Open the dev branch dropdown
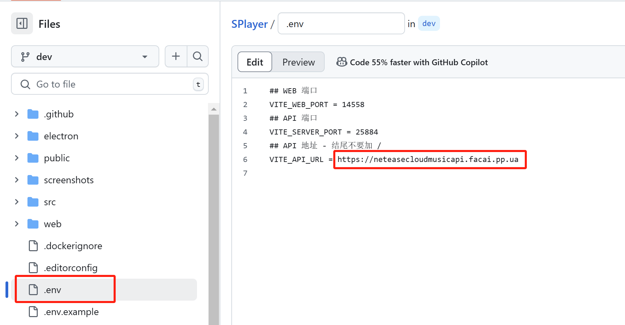This screenshot has height=325, width=625. (85, 56)
